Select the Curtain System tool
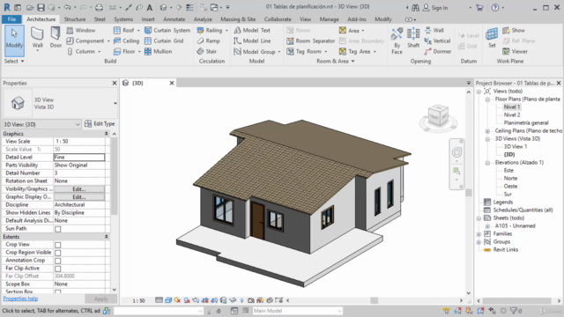 tap(167, 30)
